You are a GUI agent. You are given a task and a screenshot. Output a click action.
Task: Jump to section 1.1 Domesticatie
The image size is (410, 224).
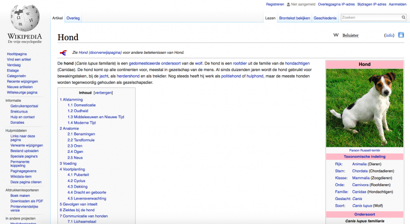point(81,105)
